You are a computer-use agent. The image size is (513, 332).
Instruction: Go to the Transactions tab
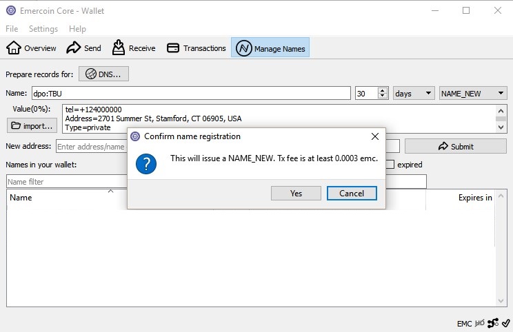tap(197, 48)
